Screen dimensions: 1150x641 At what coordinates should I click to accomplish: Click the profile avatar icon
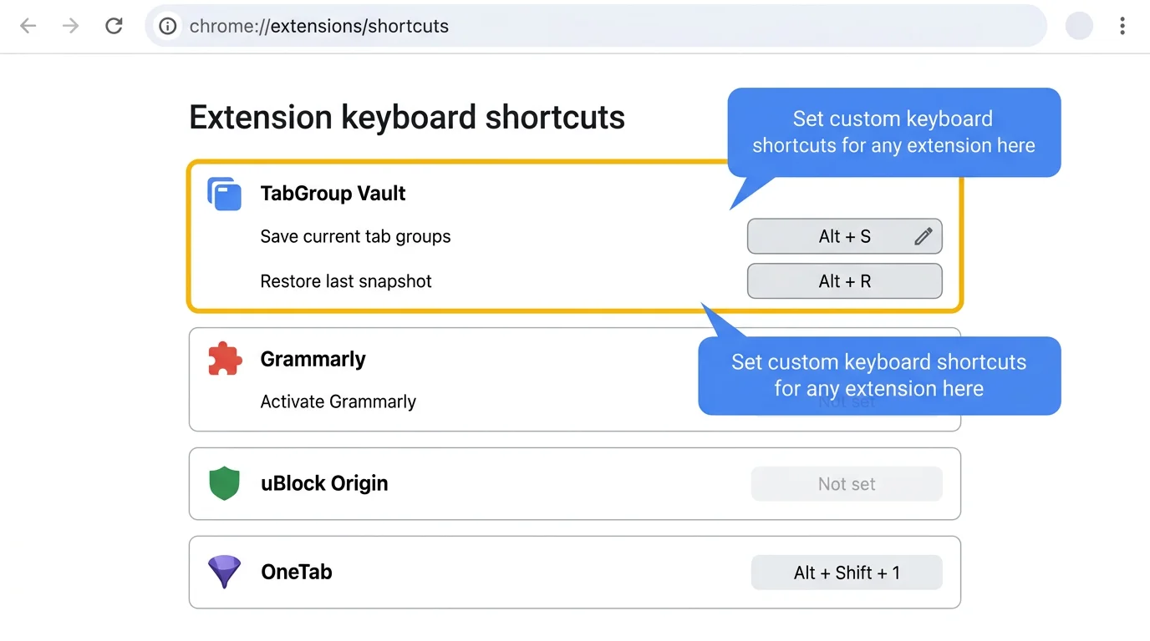[1078, 26]
